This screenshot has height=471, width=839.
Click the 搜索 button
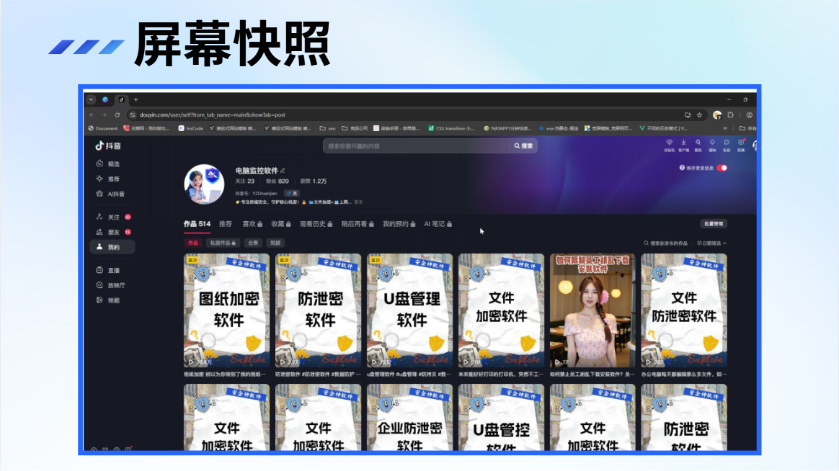pos(524,146)
